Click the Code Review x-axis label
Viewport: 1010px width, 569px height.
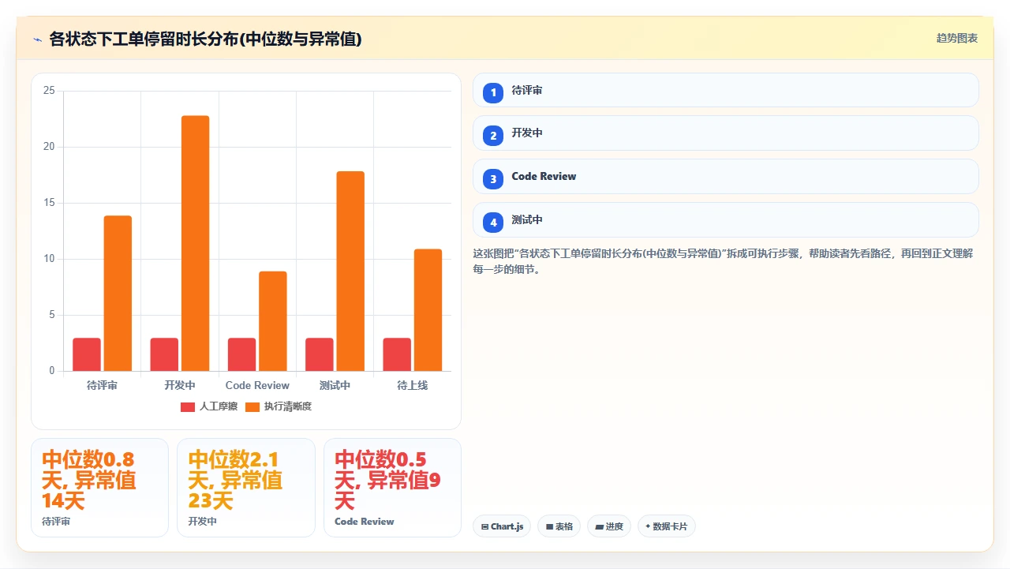(257, 386)
